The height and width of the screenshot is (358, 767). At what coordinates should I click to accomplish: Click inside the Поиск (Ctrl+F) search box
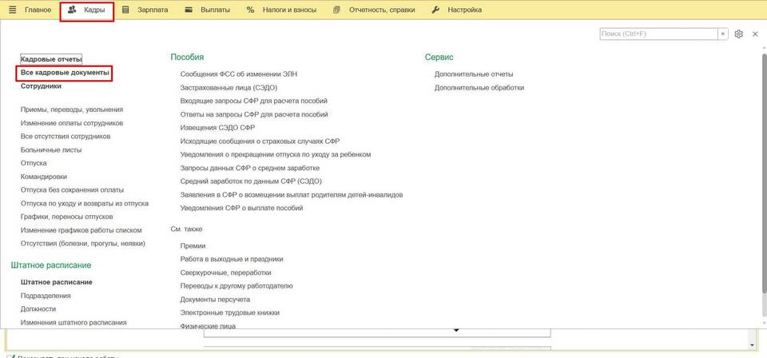(x=658, y=34)
